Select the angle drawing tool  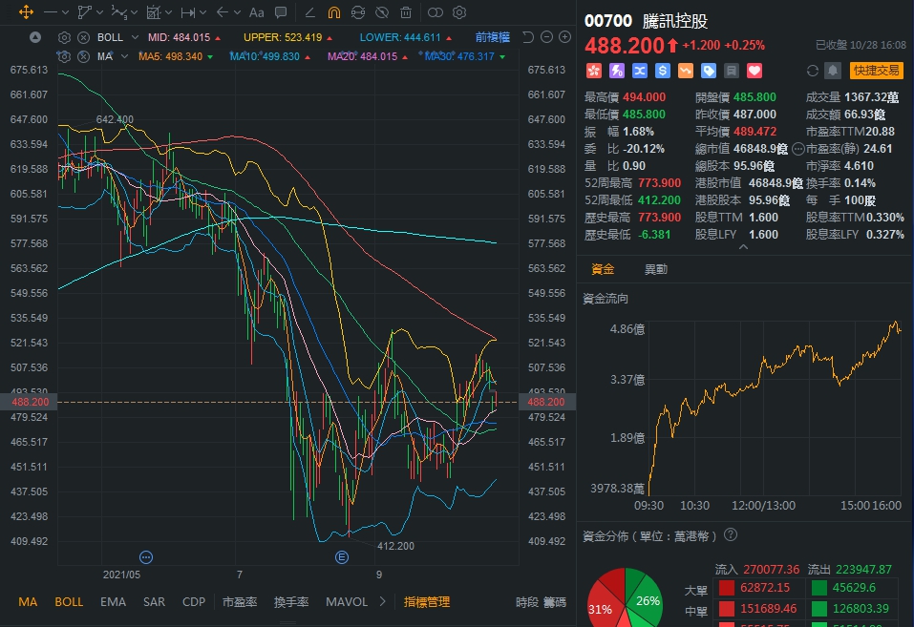[310, 12]
